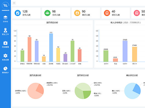
Task: Toggle the hamburger menu icon
Action: coord(14,3)
